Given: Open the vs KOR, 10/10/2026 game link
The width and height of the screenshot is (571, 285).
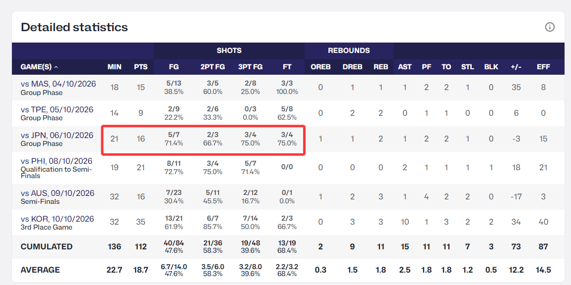Looking at the screenshot, I should point(57,219).
